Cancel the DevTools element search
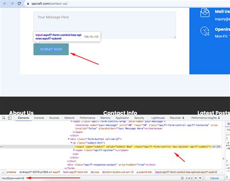Image resolution: width=230 pixels, height=181 pixels. pyautogui.click(x=214, y=178)
